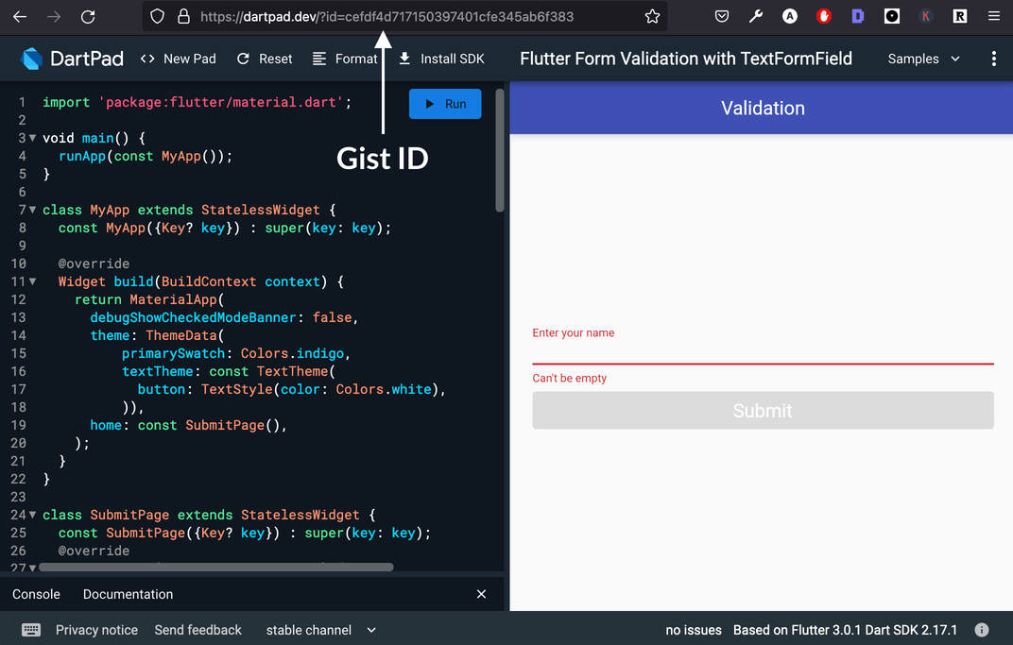
Task: Click the info icon in footer
Action: (981, 630)
